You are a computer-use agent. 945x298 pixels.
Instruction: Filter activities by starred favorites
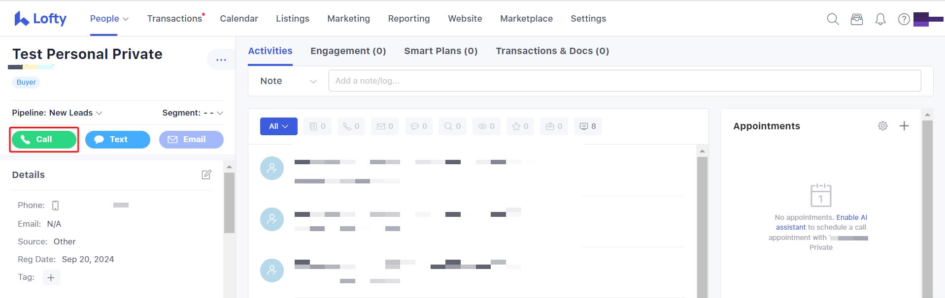520,126
